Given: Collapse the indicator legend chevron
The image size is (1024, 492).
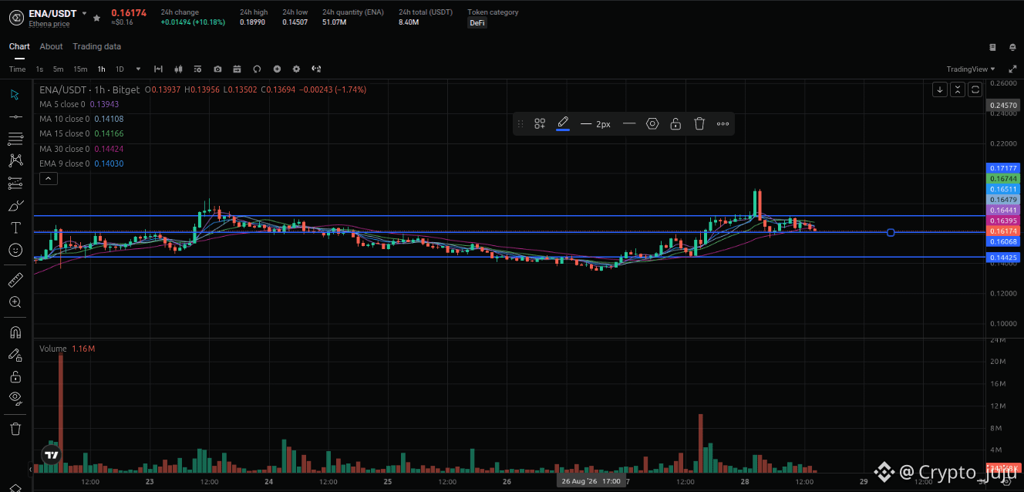Looking at the screenshot, I should [x=48, y=178].
